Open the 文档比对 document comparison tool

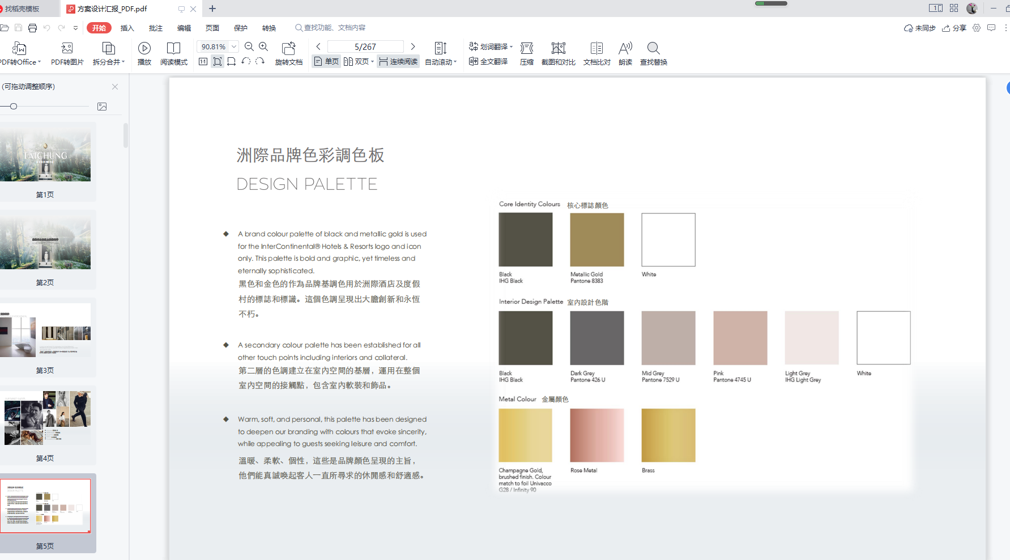[596, 54]
